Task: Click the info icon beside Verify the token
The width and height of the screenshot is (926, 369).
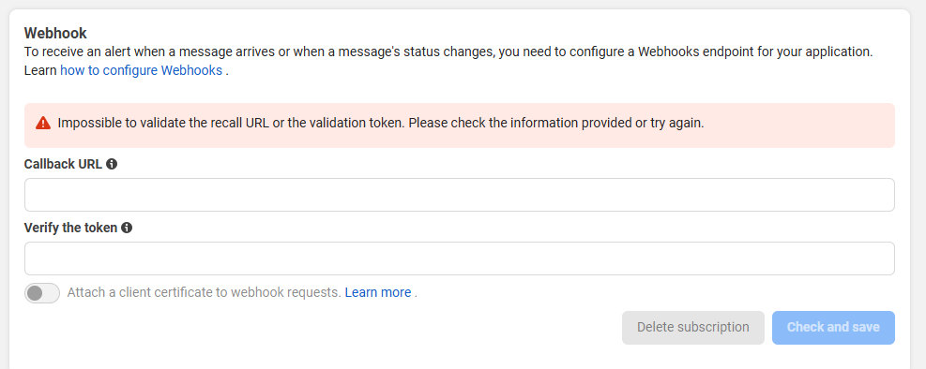Action: [127, 228]
